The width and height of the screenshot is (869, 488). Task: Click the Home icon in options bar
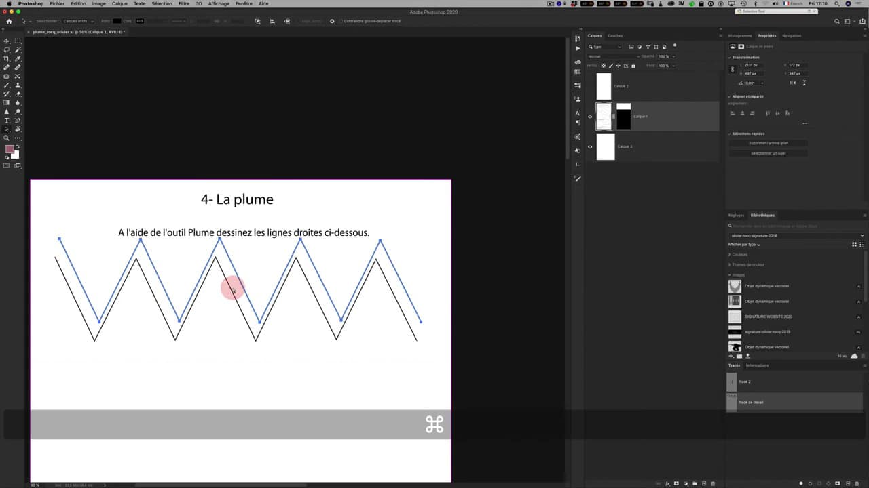pos(9,21)
